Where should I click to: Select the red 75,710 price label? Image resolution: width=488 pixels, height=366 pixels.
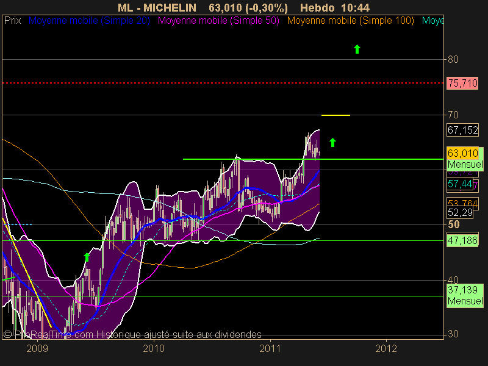click(462, 83)
